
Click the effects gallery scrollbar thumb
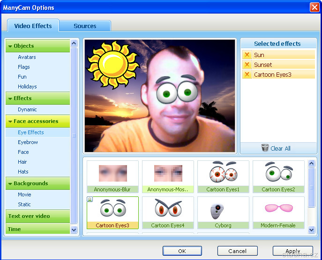tap(312, 188)
